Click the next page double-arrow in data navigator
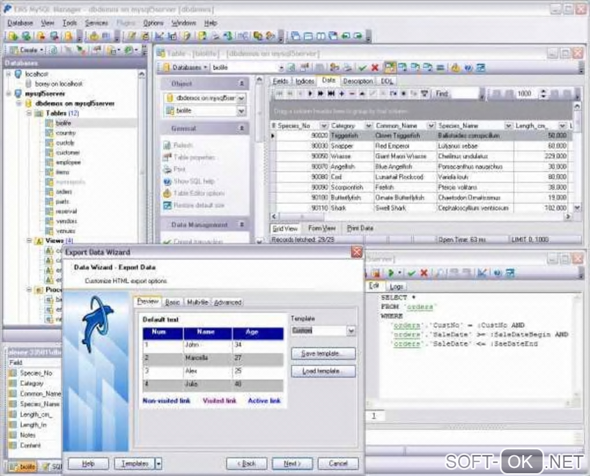Image resolution: width=590 pixels, height=476 pixels. 320,94
